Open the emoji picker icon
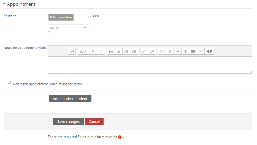Viewport: 257px width, 145px height. (x=162, y=51)
